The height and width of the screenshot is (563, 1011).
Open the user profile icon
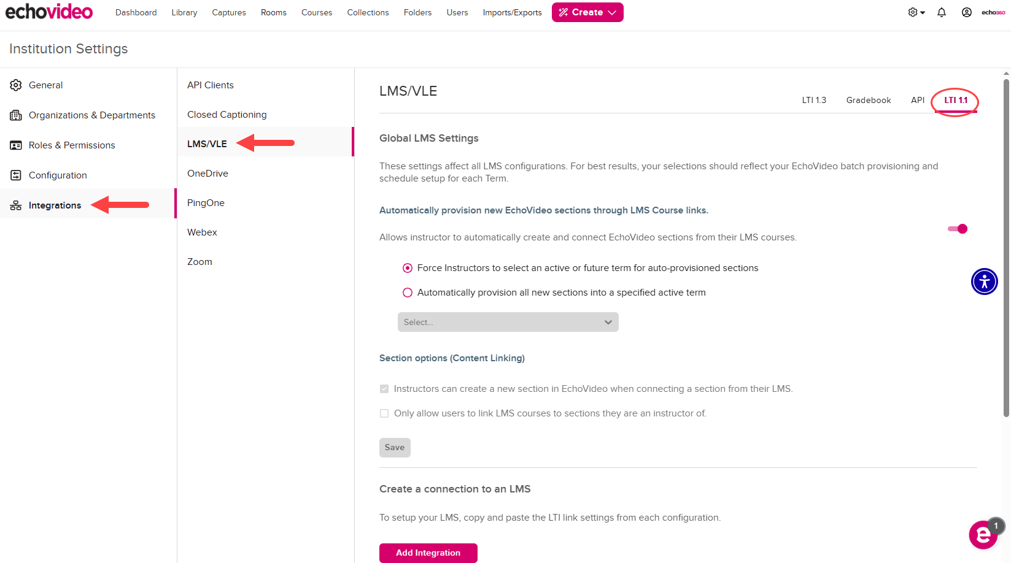966,12
